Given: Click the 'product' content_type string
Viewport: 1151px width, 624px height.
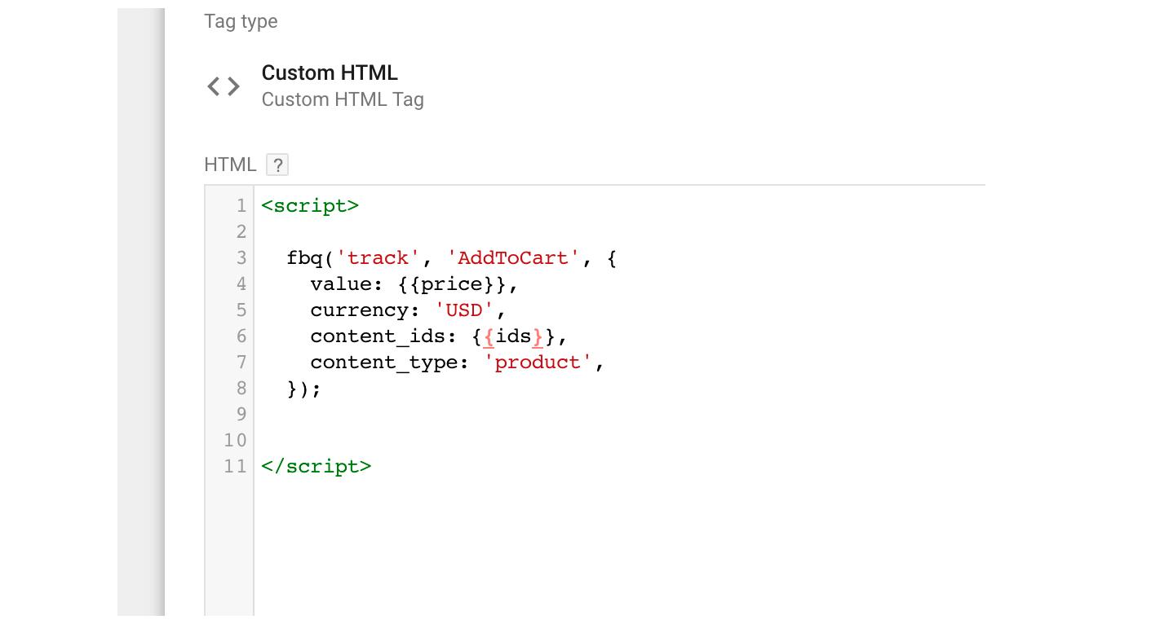Looking at the screenshot, I should 538,363.
